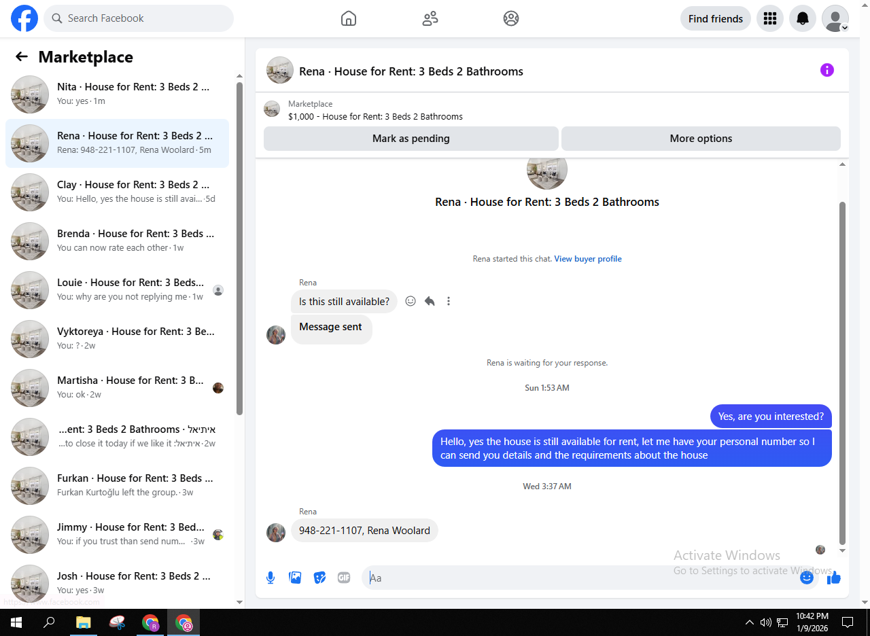Open the account profile menu
This screenshot has width=870, height=636.
[835, 18]
